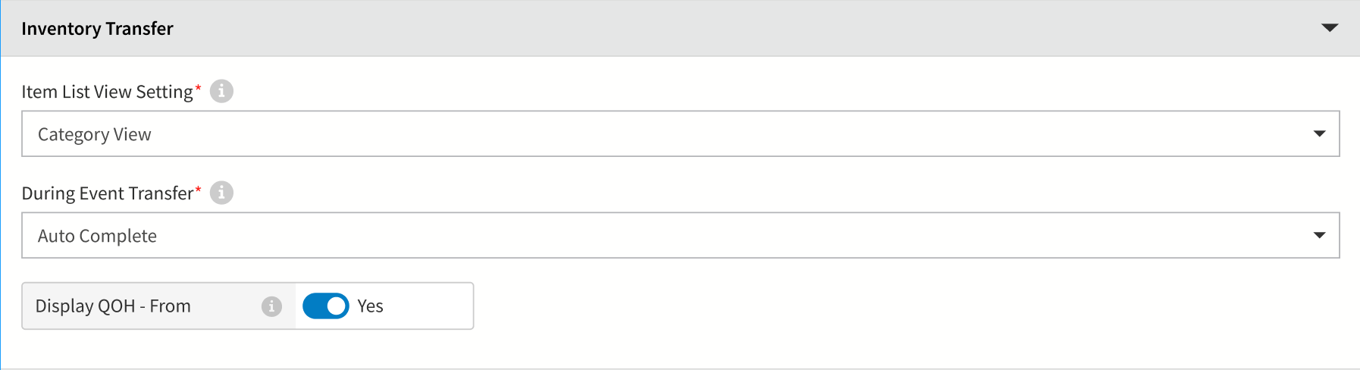This screenshot has width=1360, height=370.
Task: Disable the Display QOH - From switch
Action: [x=325, y=306]
